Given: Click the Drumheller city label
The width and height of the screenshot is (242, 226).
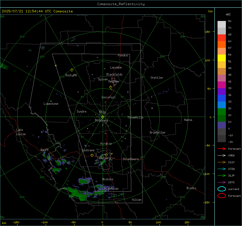Looking at the screenshot, I should tap(158, 132).
